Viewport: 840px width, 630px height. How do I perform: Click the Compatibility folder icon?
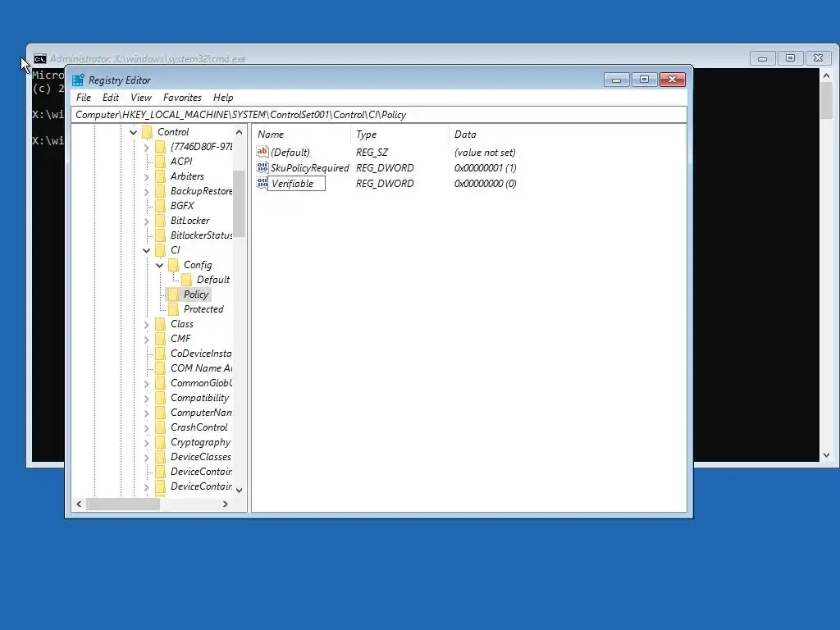(160, 398)
